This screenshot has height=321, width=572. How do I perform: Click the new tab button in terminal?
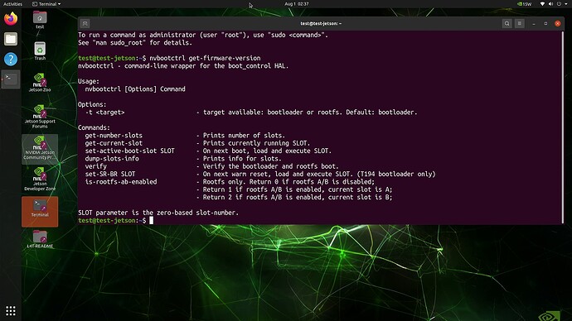(x=85, y=24)
